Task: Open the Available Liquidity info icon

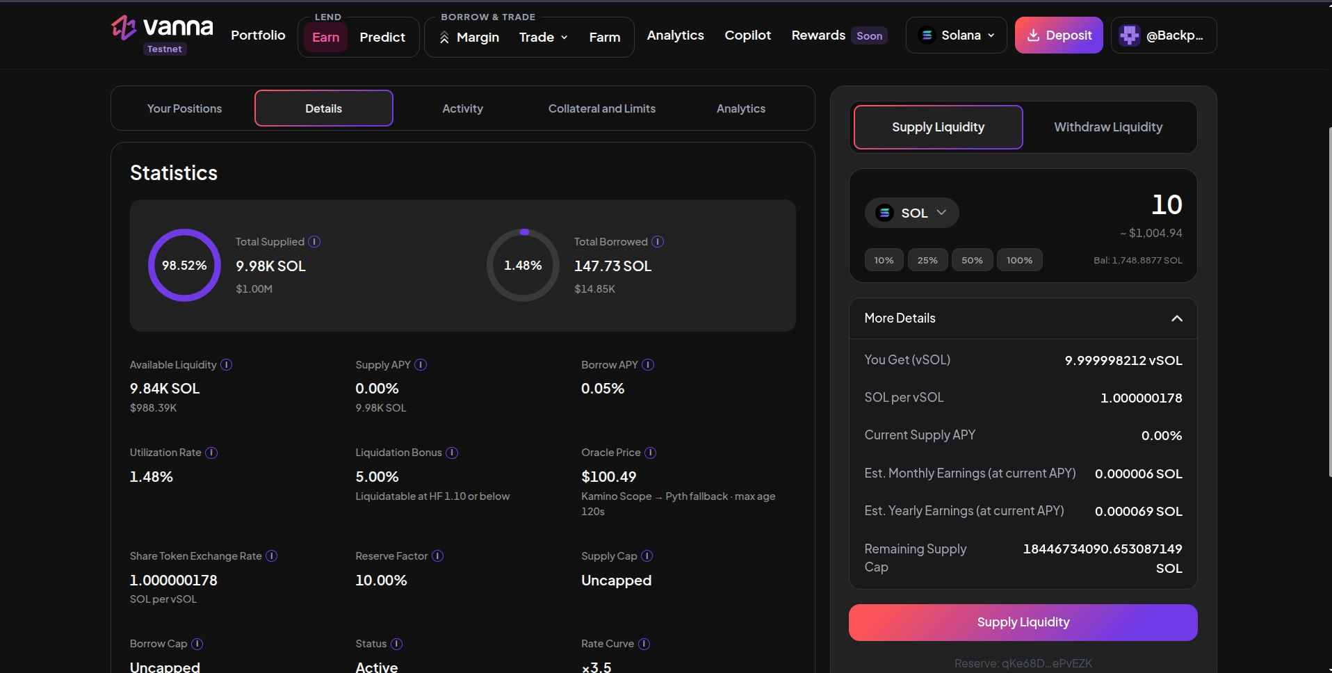Action: 227,364
